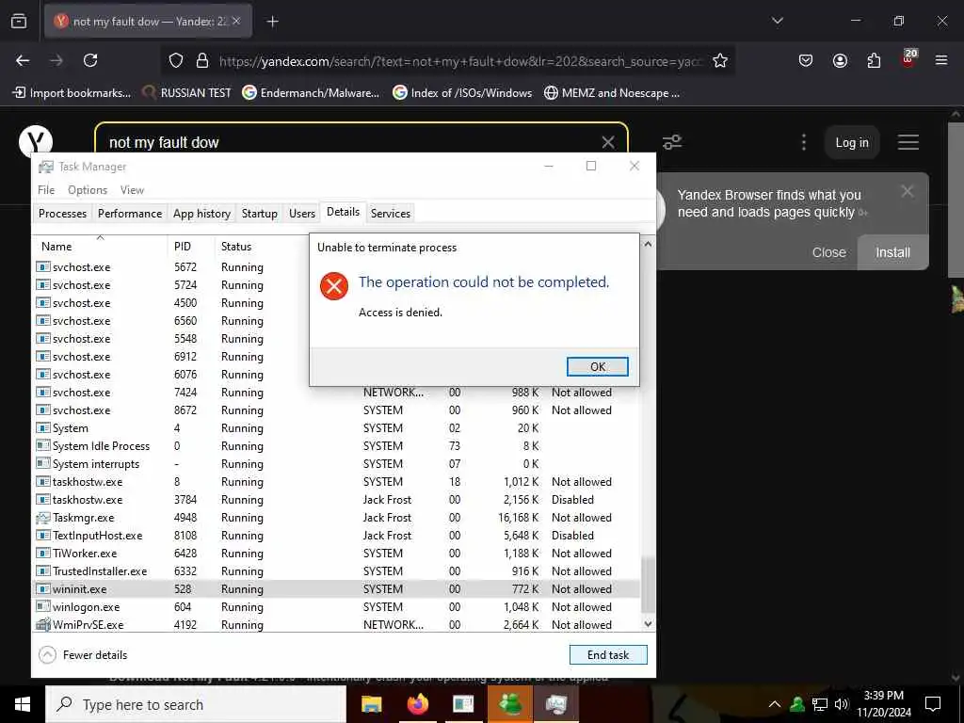Open a new Firefox tab

pyautogui.click(x=272, y=22)
